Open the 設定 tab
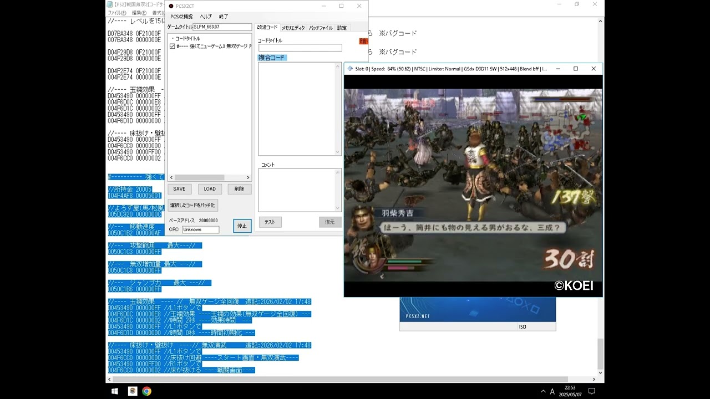This screenshot has width=710, height=399. (x=342, y=28)
